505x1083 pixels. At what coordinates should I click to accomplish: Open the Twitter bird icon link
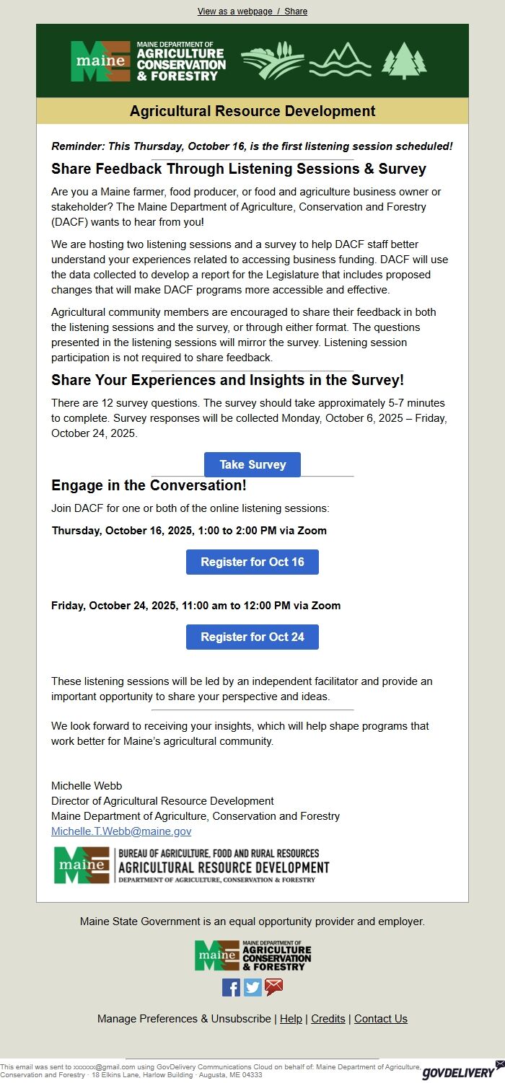click(252, 987)
